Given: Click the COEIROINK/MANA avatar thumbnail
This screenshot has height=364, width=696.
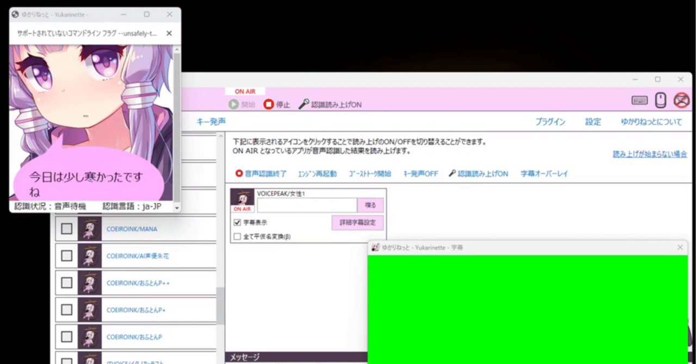Looking at the screenshot, I should (x=89, y=228).
